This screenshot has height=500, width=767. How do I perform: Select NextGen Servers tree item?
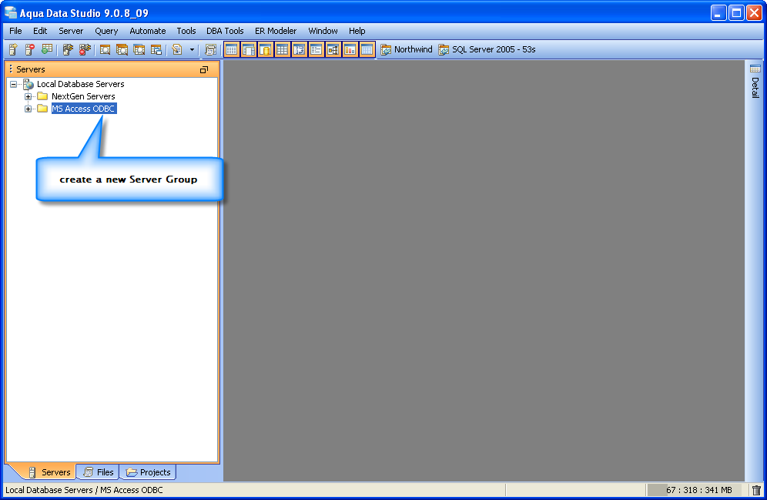tap(83, 96)
